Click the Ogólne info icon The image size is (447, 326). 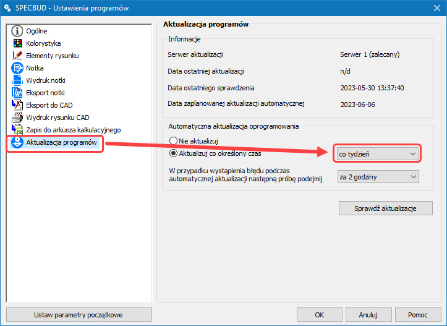click(17, 31)
